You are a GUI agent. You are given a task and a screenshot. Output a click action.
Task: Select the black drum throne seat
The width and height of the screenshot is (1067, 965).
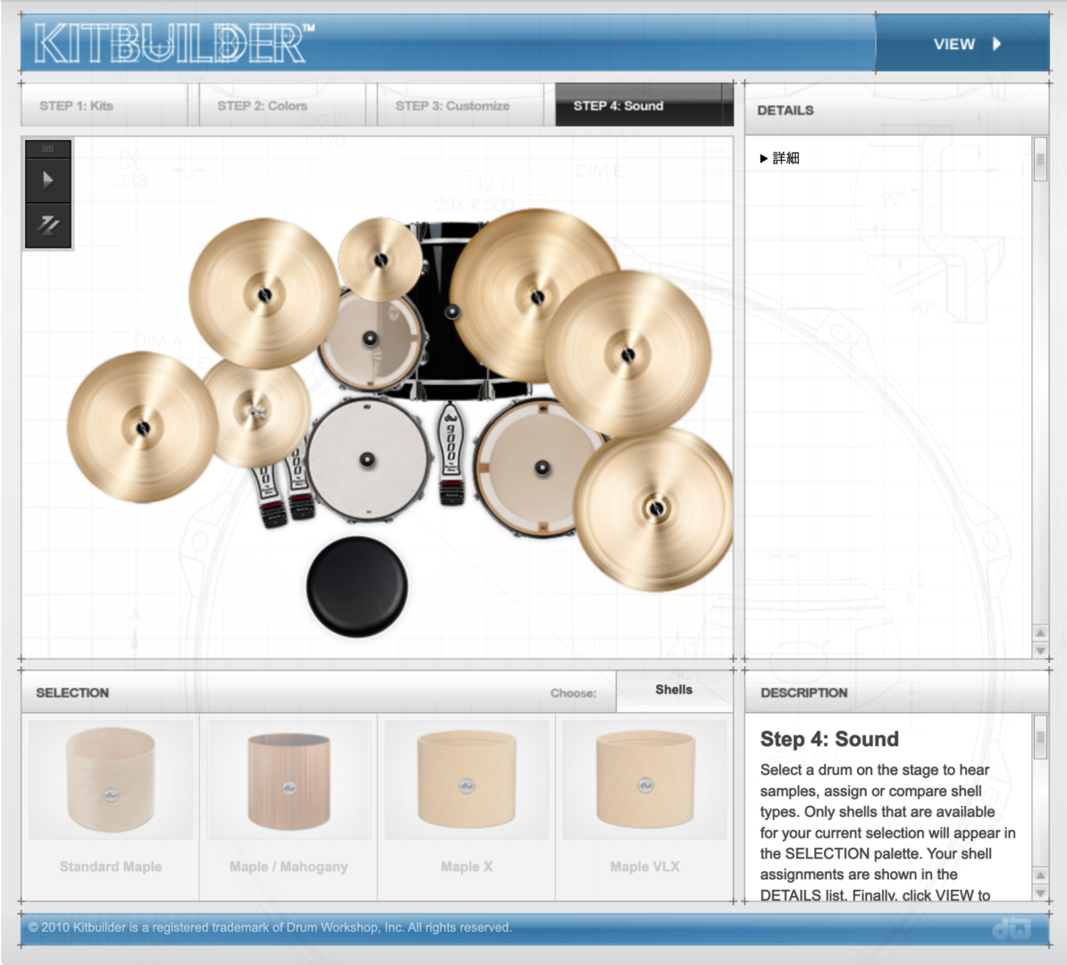[357, 587]
